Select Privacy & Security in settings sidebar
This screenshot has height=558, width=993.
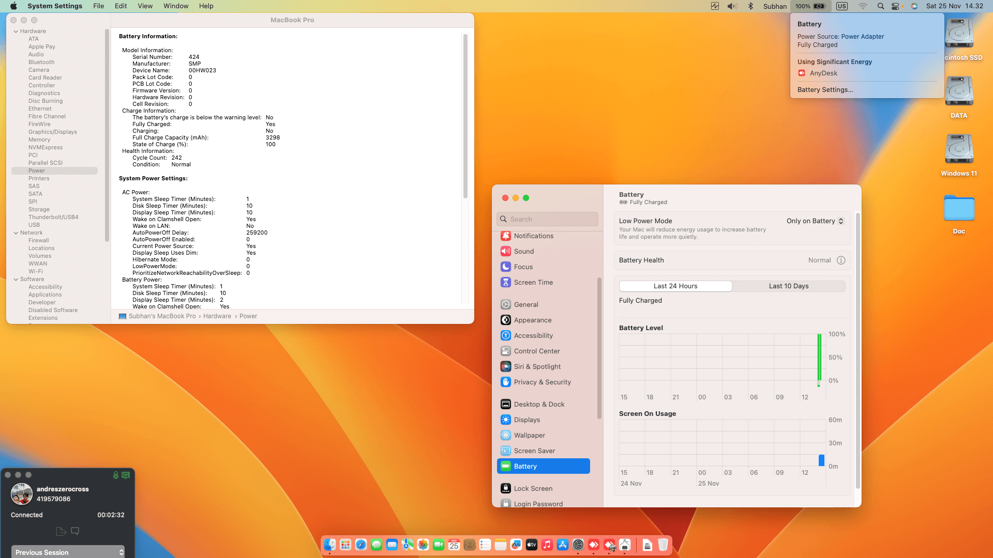(x=544, y=382)
